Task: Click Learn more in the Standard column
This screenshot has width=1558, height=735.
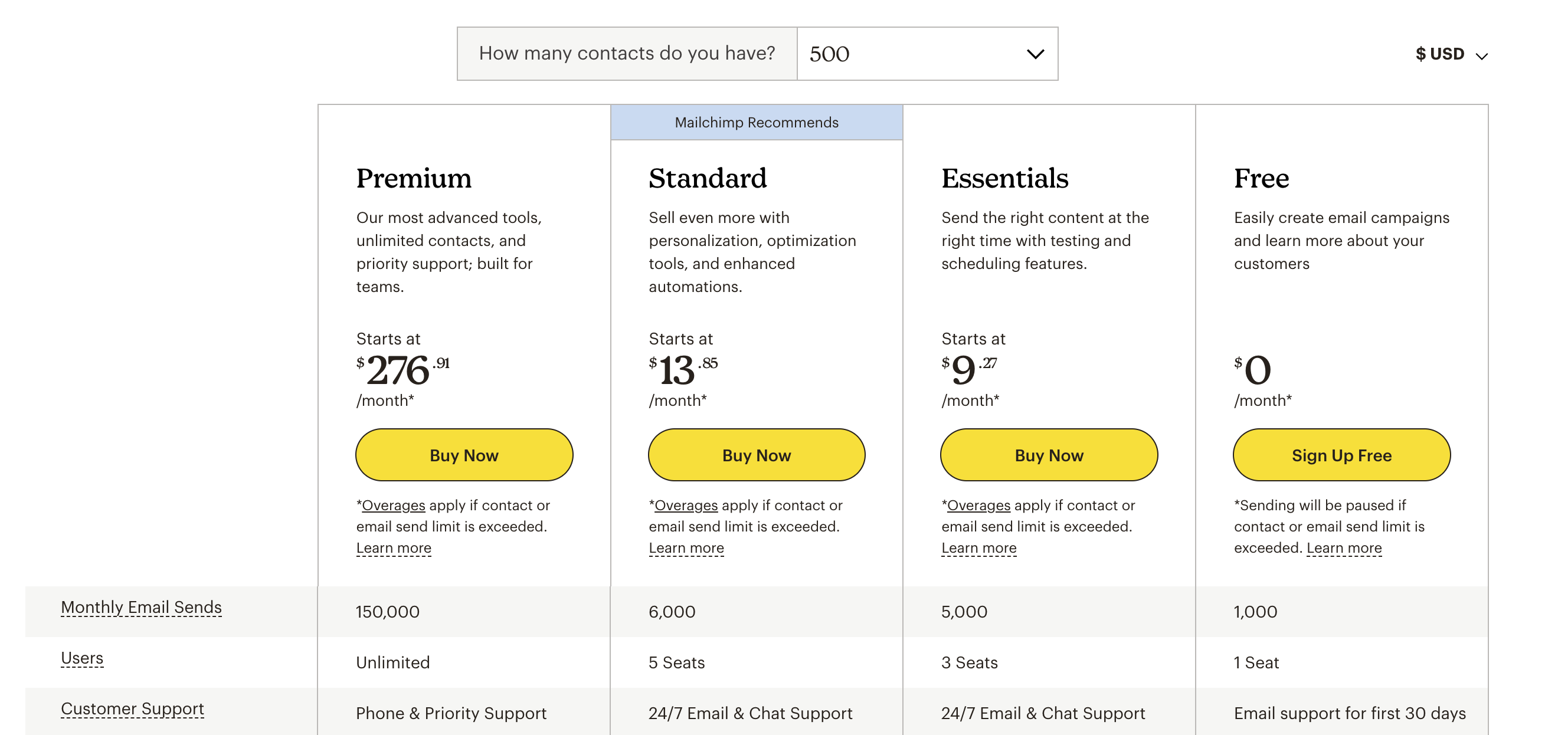Action: [686, 547]
